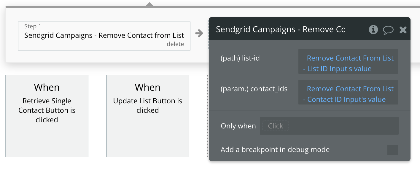Click the "Step 1" heading text
Viewport: 420px width, 173px height.
pos(33,26)
